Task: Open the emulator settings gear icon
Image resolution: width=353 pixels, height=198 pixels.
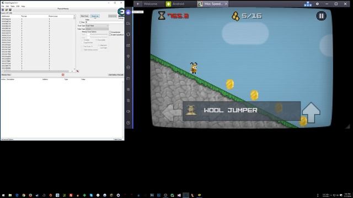Action: click(x=317, y=4)
